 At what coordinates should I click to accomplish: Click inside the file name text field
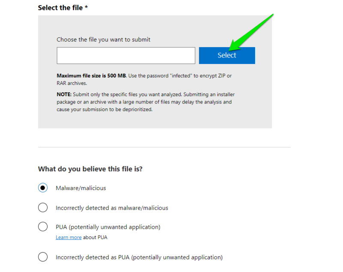(x=126, y=55)
